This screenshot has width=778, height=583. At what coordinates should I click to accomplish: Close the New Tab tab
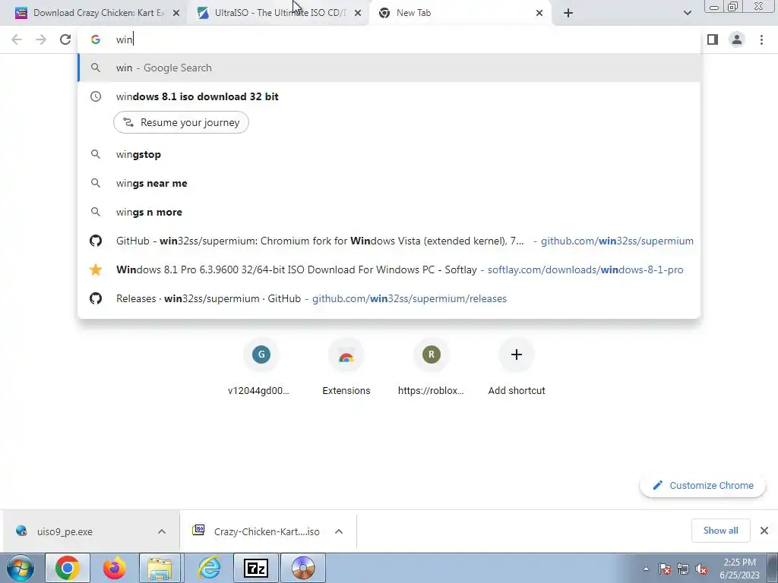click(x=539, y=13)
